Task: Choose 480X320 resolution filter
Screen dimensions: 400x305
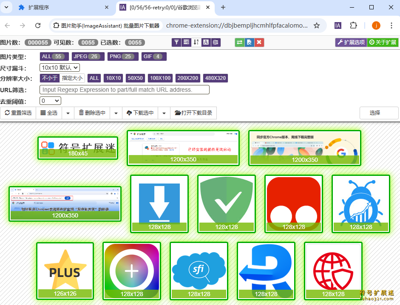Action: click(216, 78)
